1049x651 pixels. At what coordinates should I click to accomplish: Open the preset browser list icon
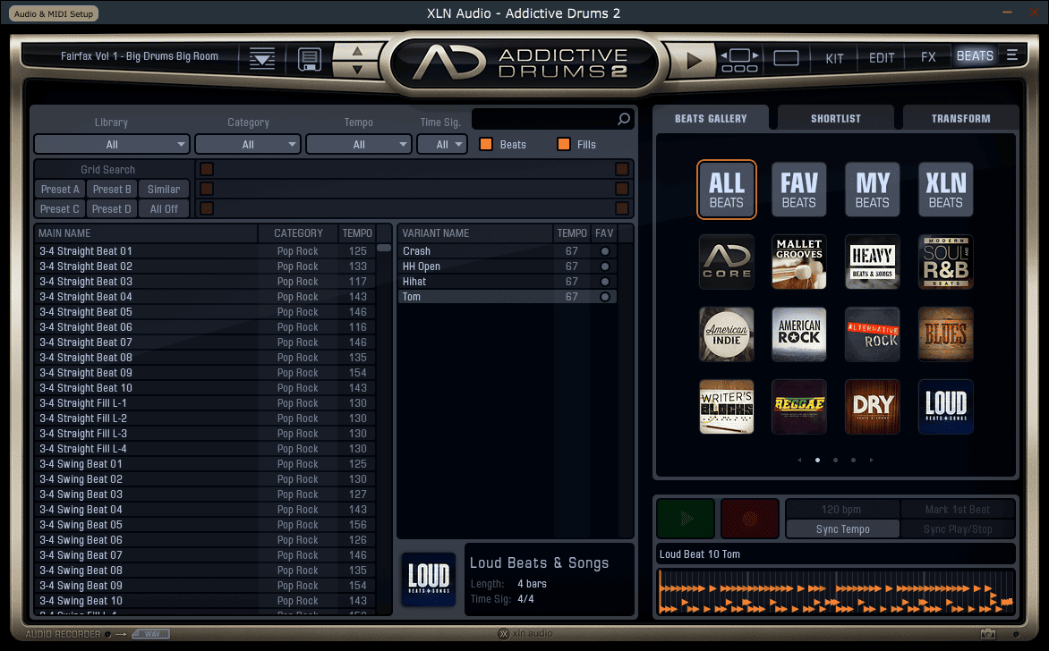click(x=261, y=59)
